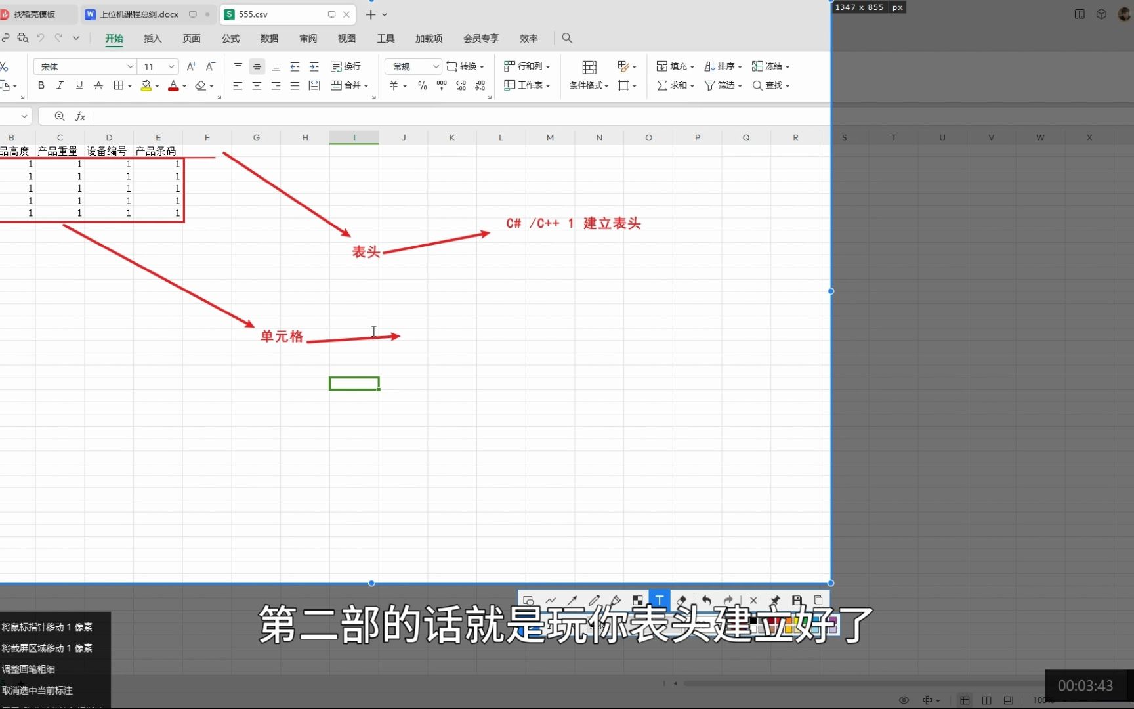This screenshot has height=709, width=1134.
Task: Click the zoom icon beside the formula bar
Action: [59, 116]
